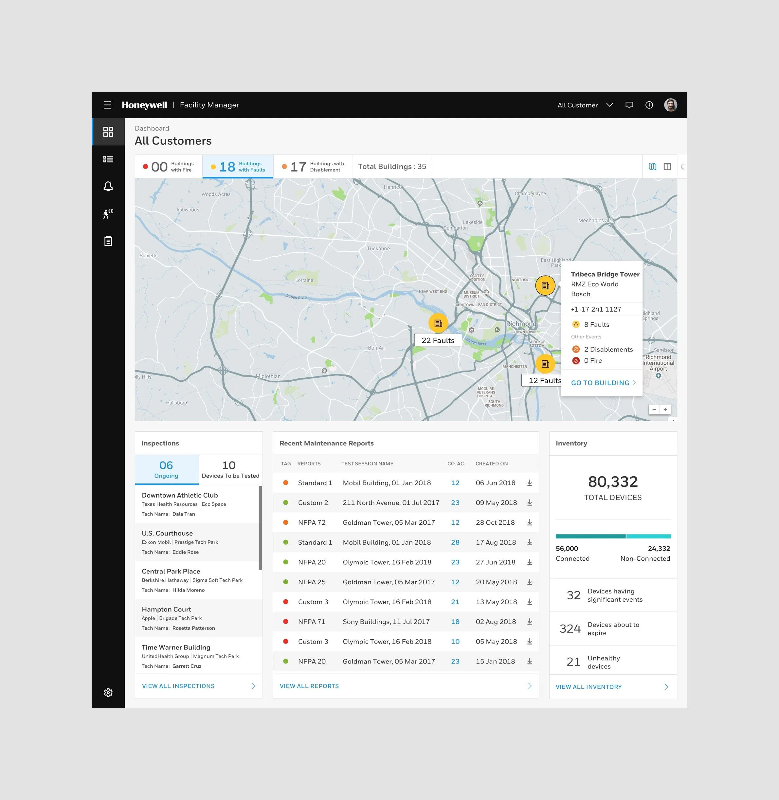Zoom in the map with plus button
Screen dimensions: 779x800
pos(665,409)
